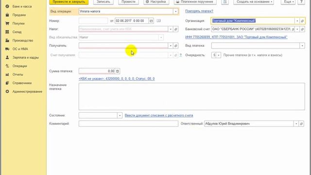Click the Провести button
The width and height of the screenshot is (311, 175).
click(128, 2)
